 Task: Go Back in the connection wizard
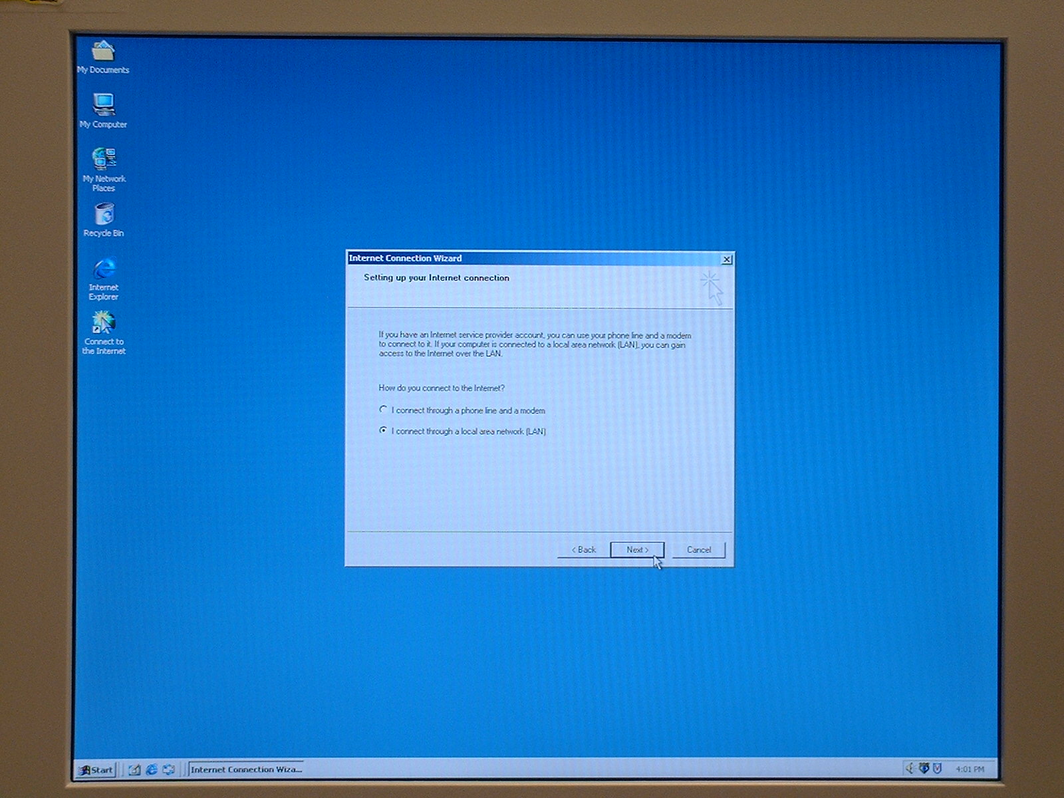pyautogui.click(x=583, y=550)
